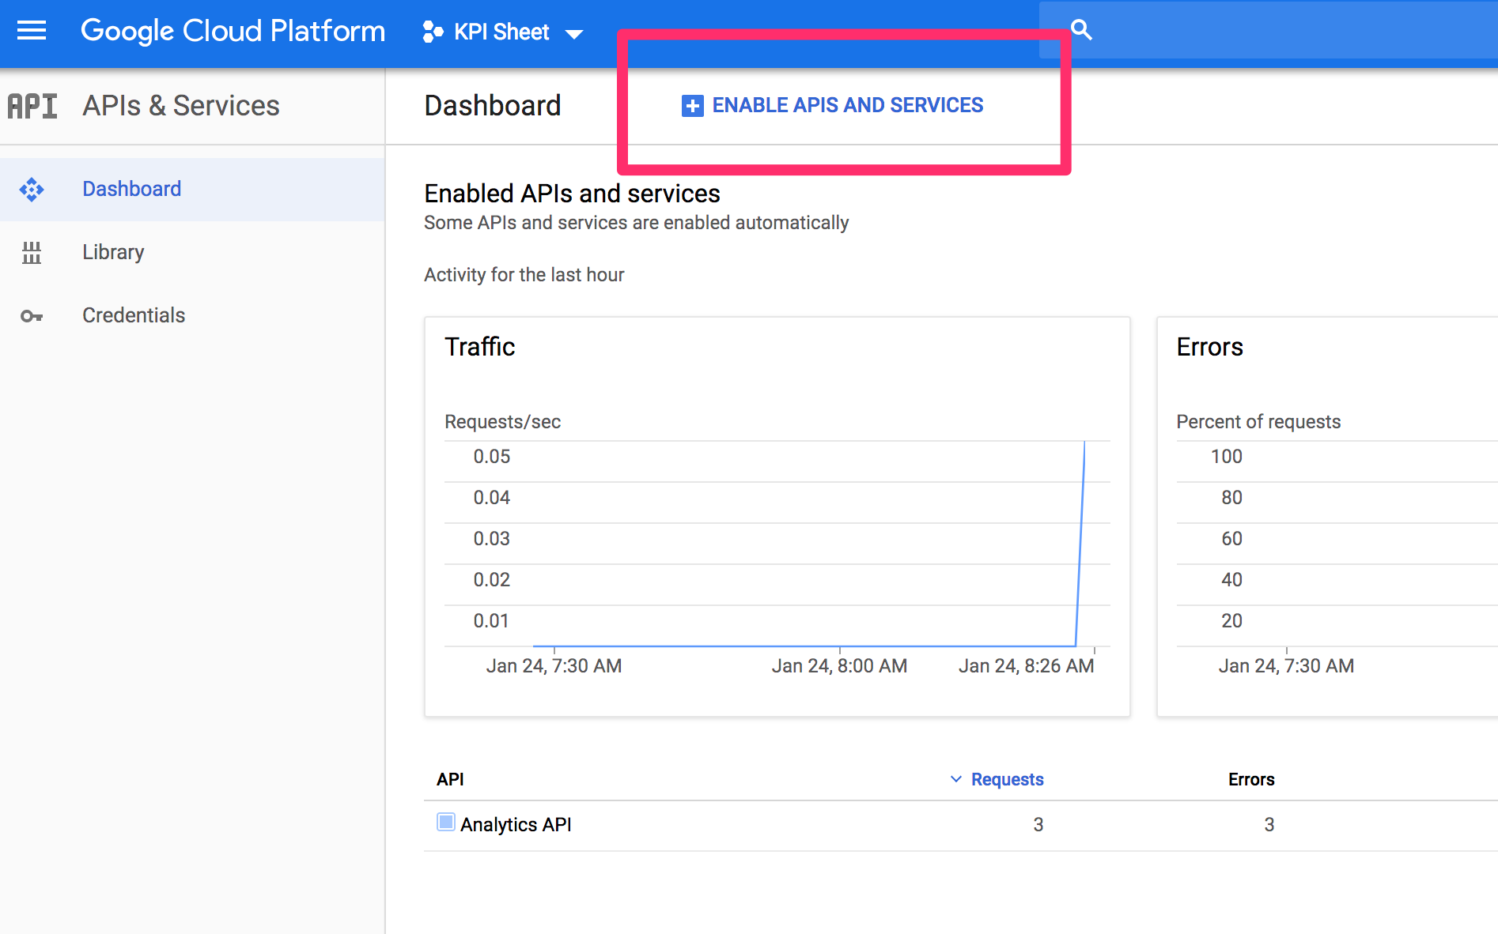Click the Dashboard page title
The height and width of the screenshot is (934, 1498).
click(x=493, y=106)
